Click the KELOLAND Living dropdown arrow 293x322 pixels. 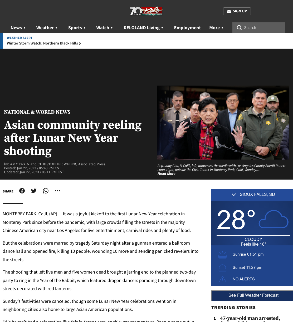[x=162, y=28]
